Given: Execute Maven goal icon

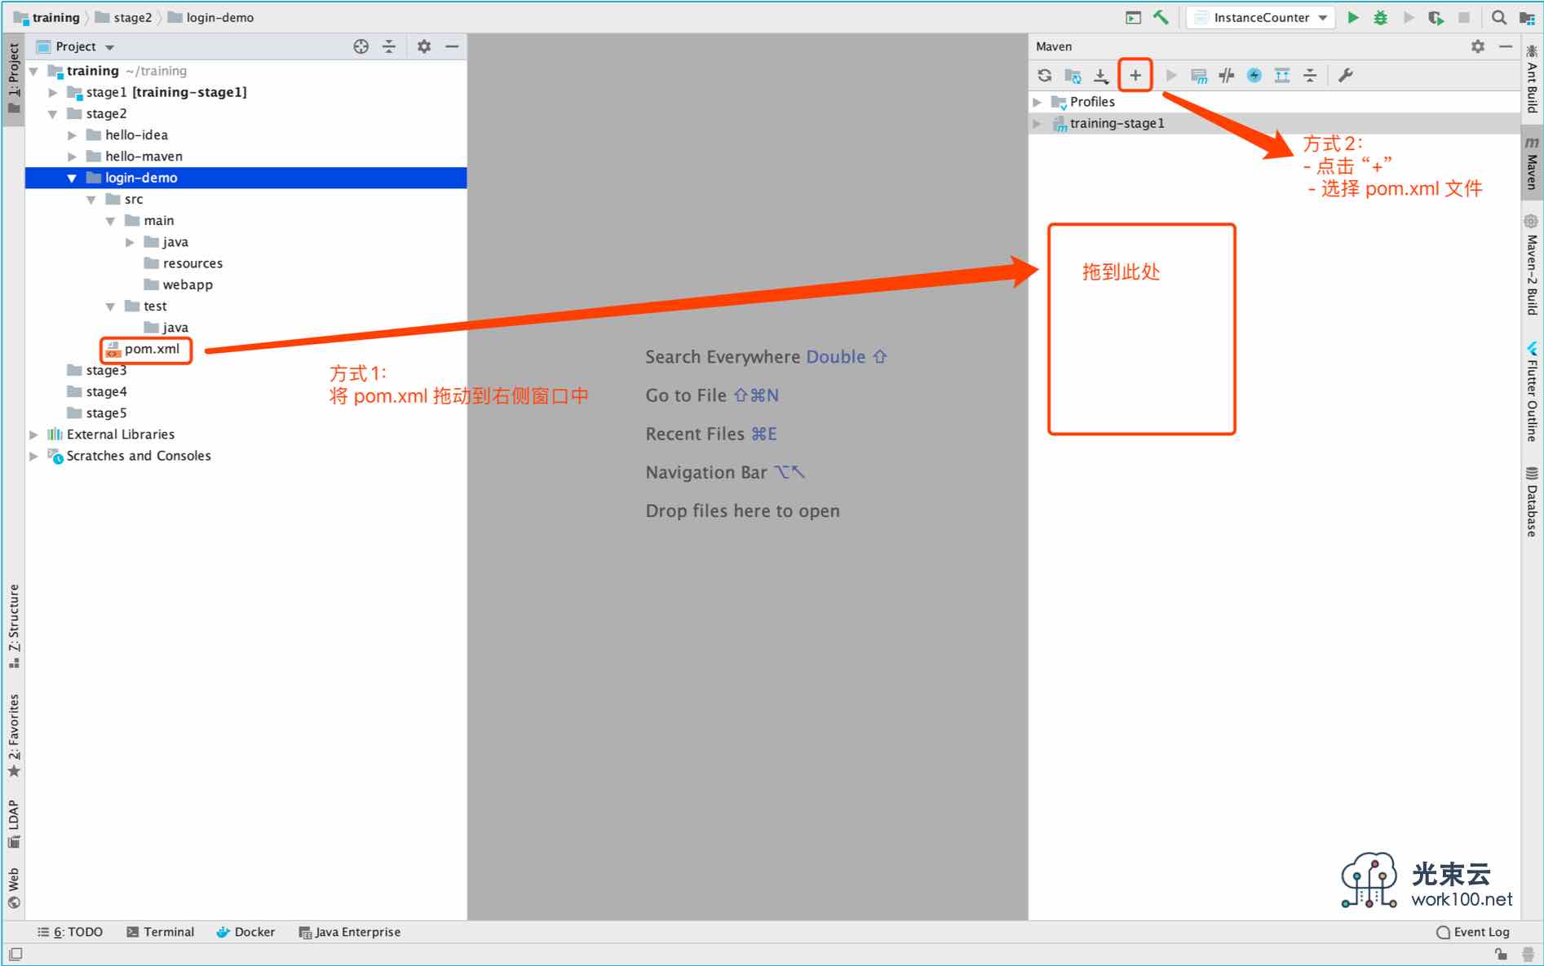Looking at the screenshot, I should pyautogui.click(x=1199, y=76).
